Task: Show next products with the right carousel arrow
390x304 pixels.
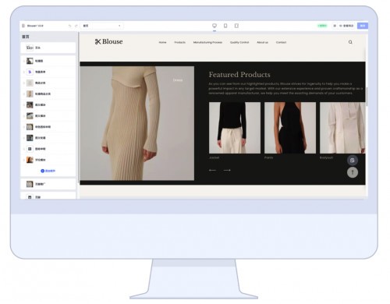Action: 227,170
